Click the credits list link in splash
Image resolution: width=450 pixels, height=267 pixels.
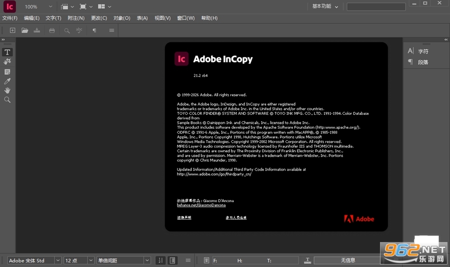point(236,218)
